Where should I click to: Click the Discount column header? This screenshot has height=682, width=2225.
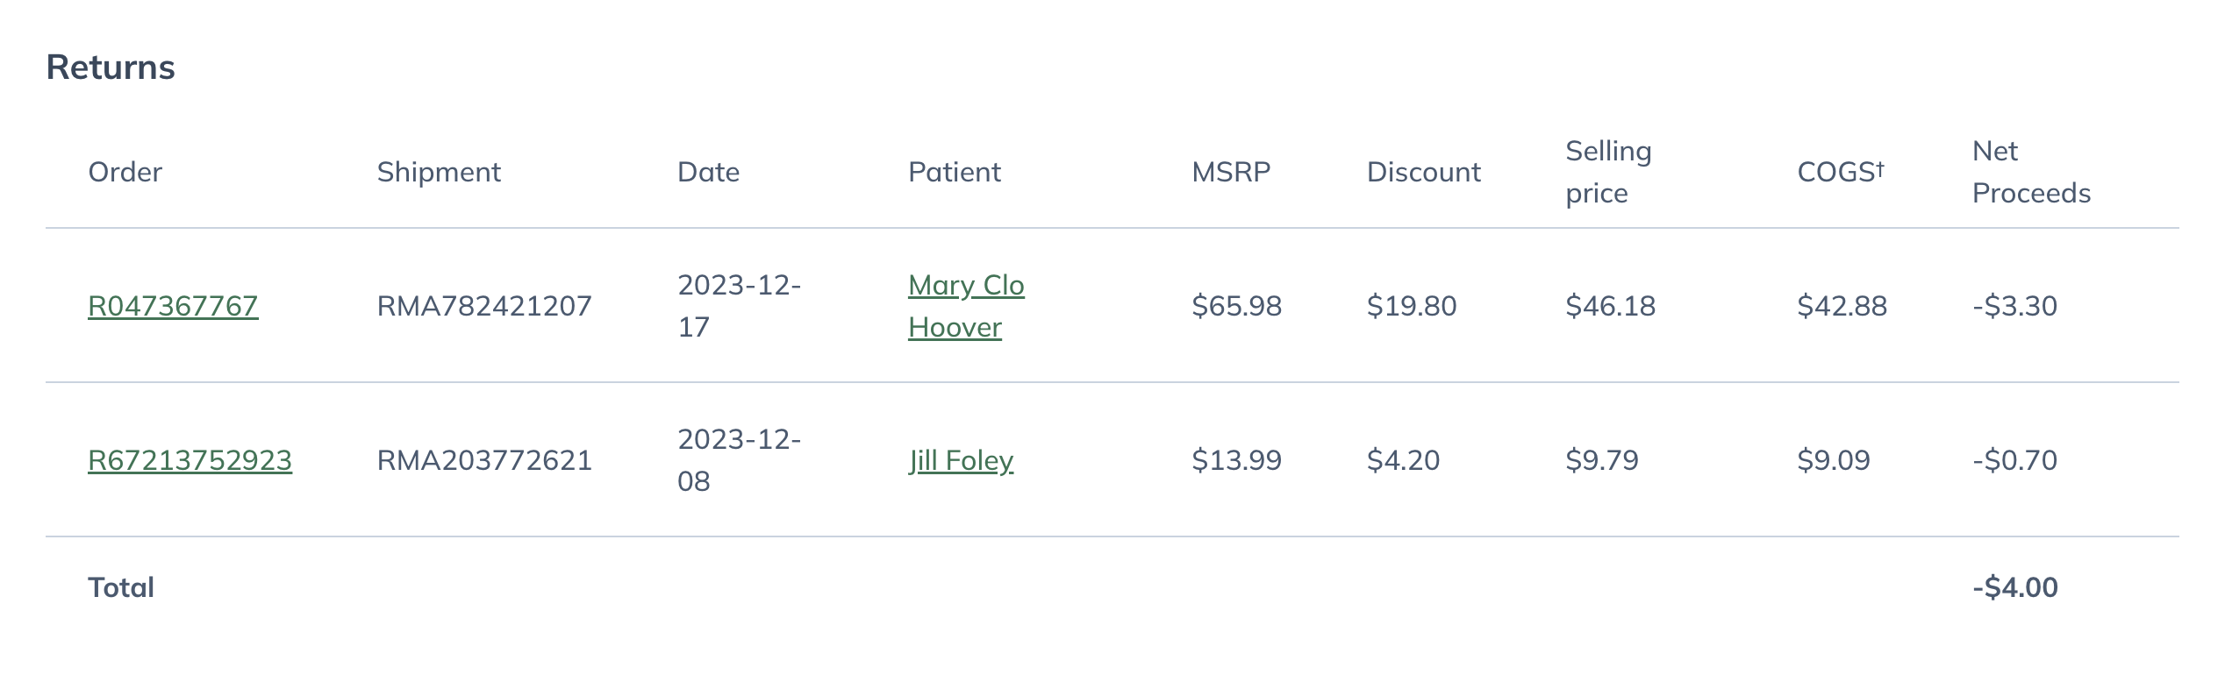click(1423, 172)
